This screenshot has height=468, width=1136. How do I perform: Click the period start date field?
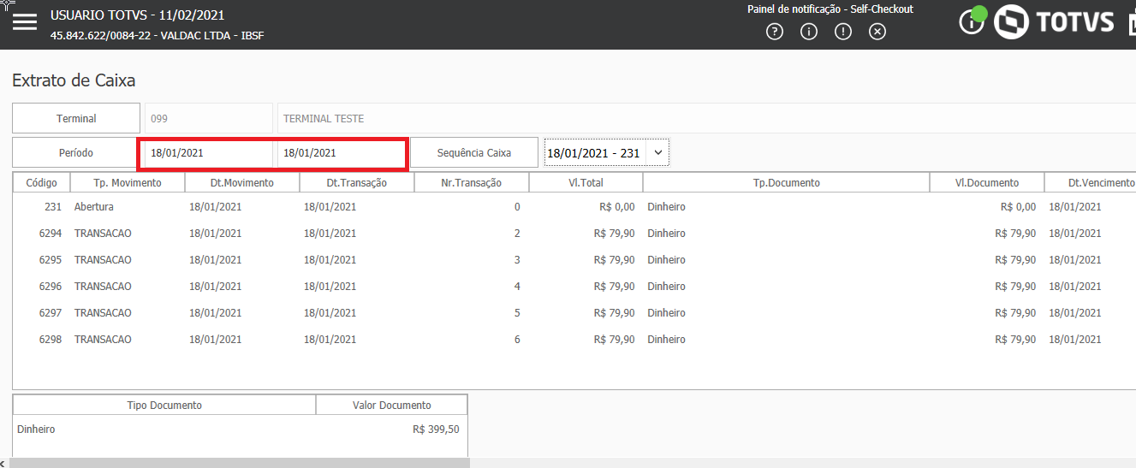point(208,152)
